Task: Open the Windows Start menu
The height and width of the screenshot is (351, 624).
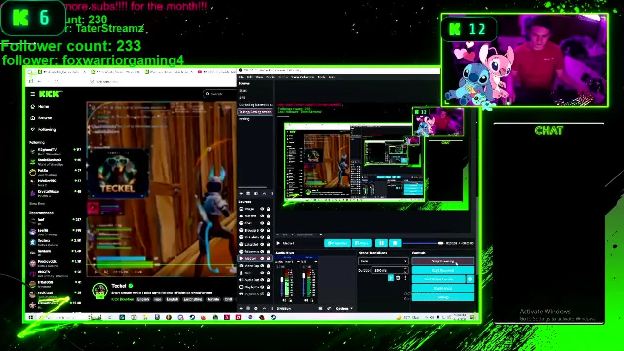Action: (31, 318)
